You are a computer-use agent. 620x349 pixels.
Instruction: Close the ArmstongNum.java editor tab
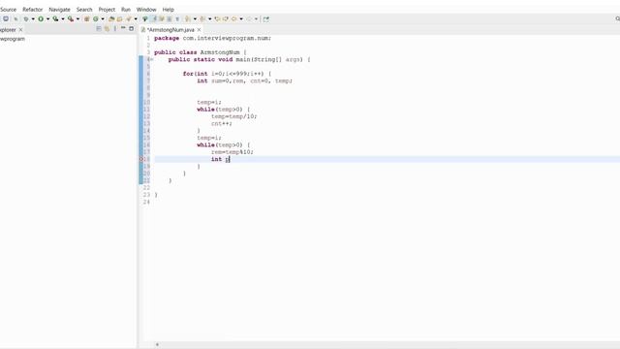[199, 30]
